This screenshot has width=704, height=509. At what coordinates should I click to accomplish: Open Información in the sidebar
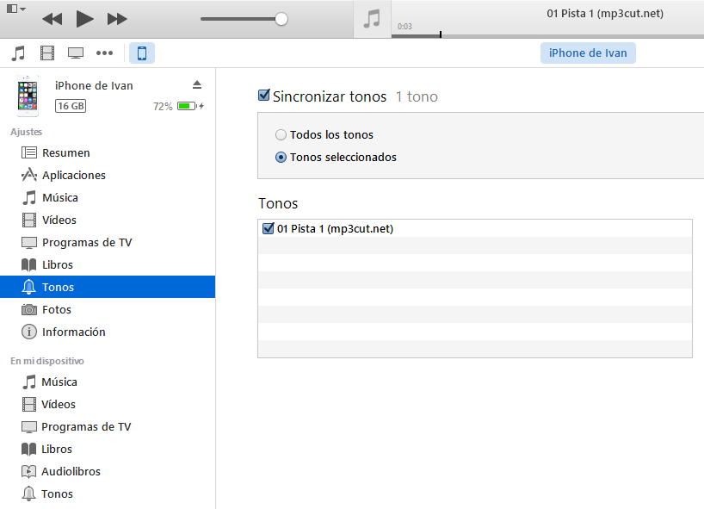point(108,332)
